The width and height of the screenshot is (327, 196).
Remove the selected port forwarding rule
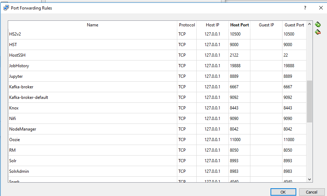coord(318,32)
